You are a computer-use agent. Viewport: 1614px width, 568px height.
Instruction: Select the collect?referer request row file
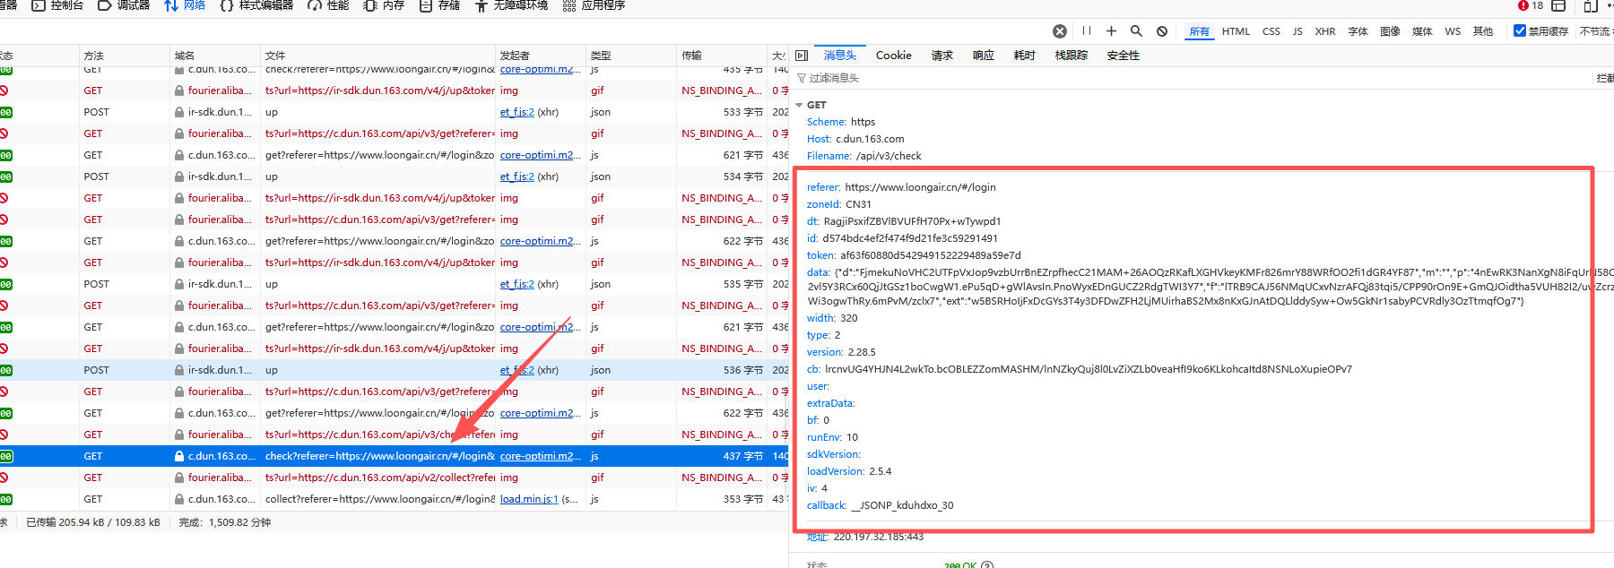click(380, 499)
